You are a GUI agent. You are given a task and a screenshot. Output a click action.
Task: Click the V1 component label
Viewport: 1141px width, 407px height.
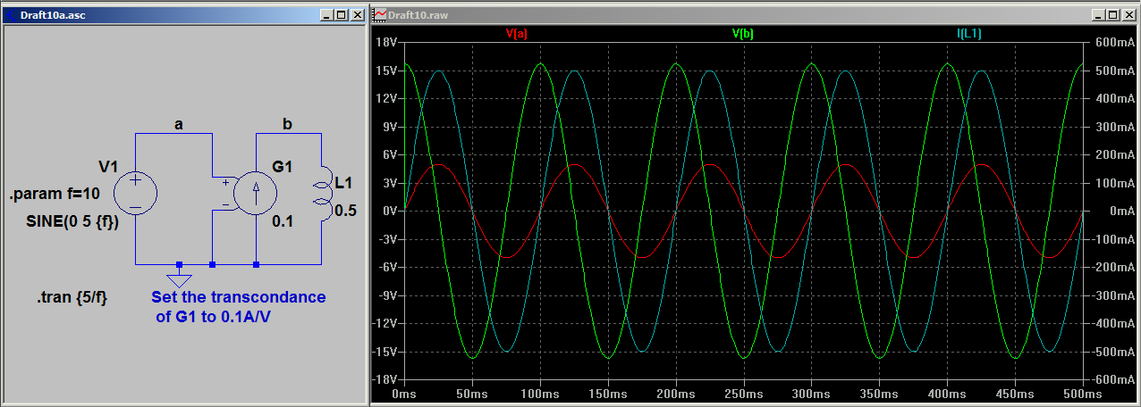tap(108, 166)
